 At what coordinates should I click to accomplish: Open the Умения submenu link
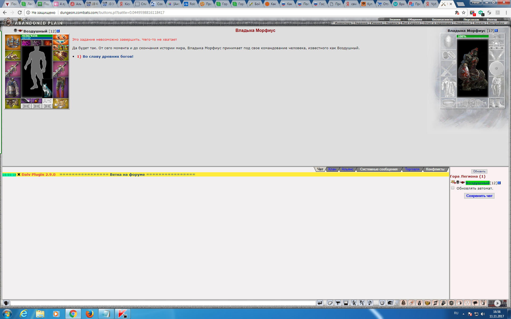tap(376, 23)
